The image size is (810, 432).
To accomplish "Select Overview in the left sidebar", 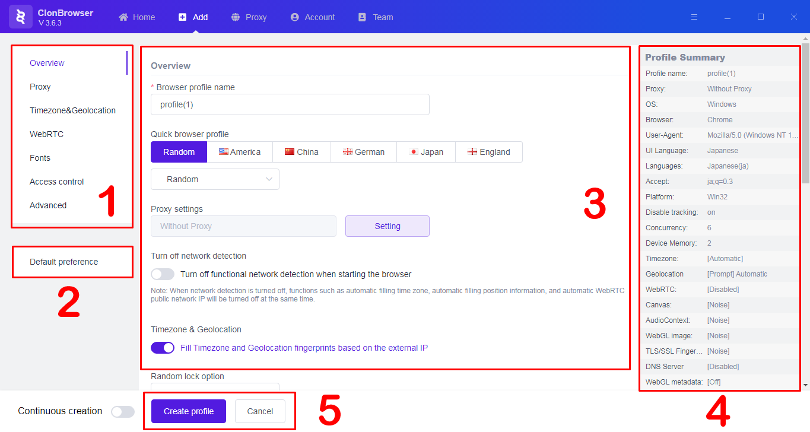I will click(47, 63).
